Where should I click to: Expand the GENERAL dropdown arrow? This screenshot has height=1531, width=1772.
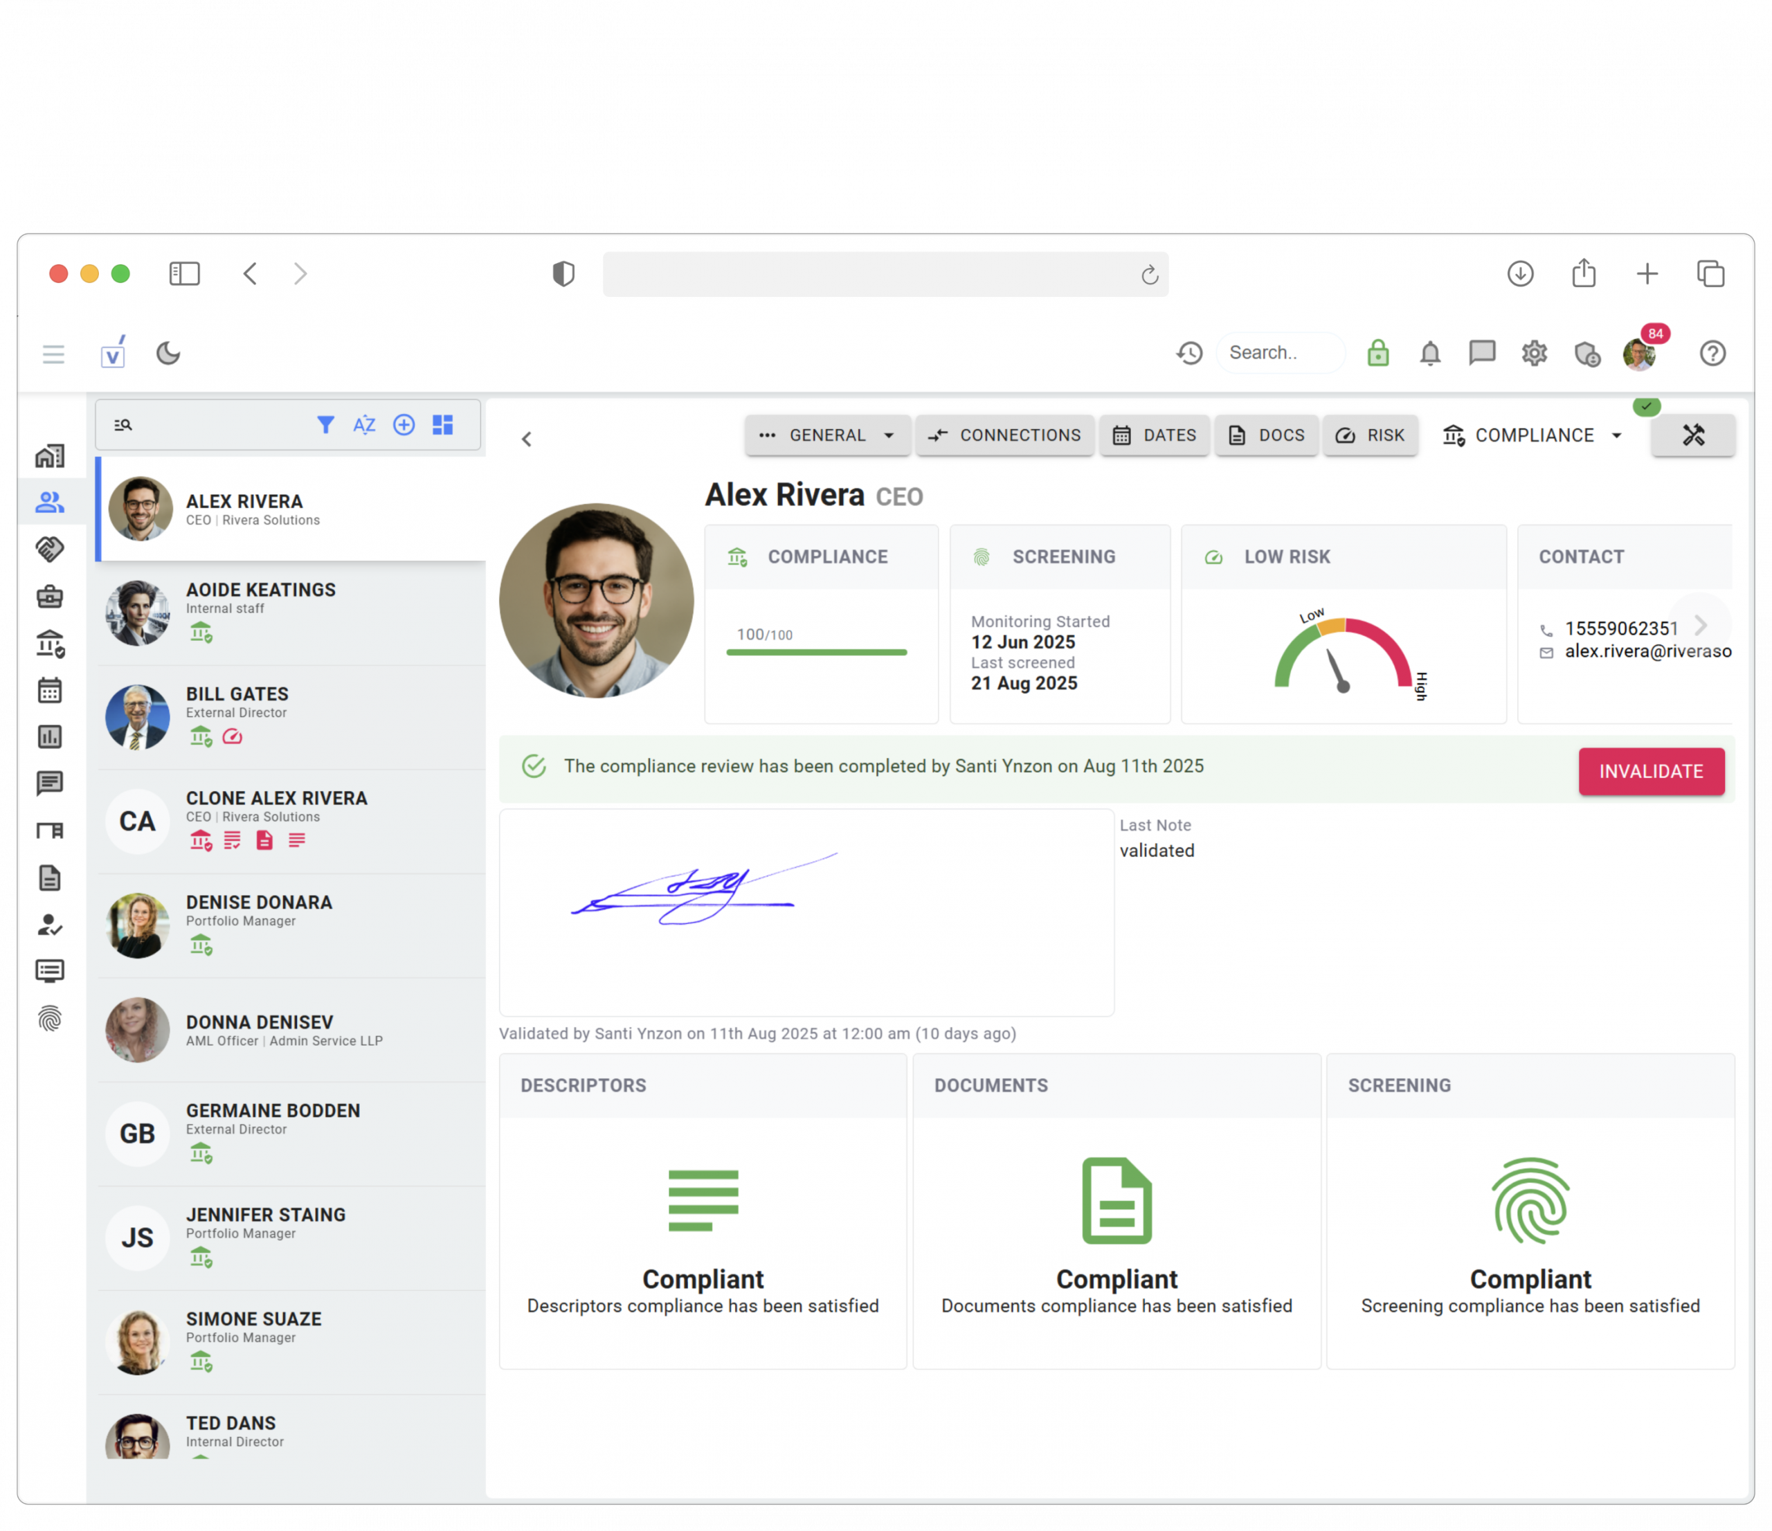coord(889,435)
